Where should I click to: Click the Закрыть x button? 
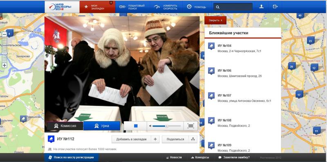(215, 20)
